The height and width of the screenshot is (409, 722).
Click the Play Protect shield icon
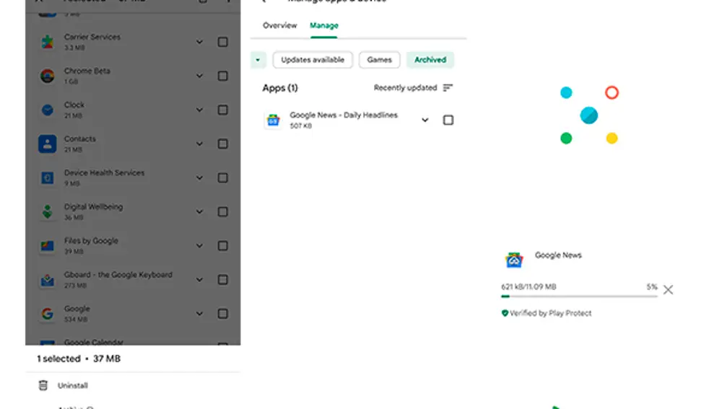505,313
